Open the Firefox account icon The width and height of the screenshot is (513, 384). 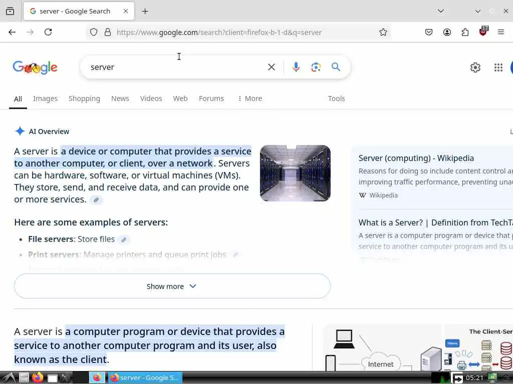pyautogui.click(x=447, y=32)
